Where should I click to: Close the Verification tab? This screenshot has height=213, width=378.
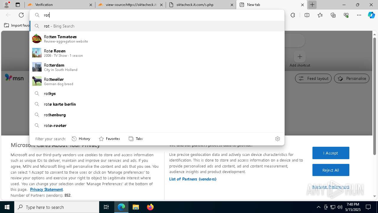tap(91, 5)
